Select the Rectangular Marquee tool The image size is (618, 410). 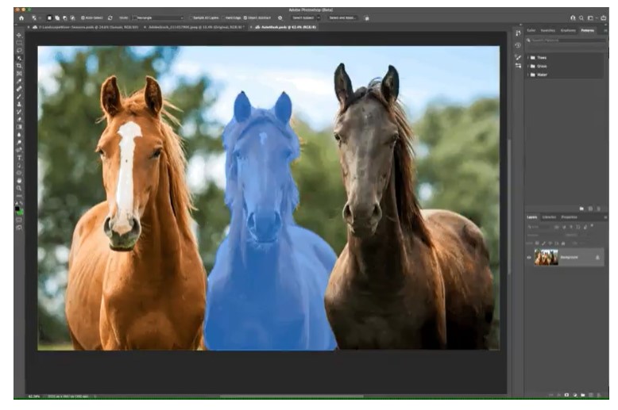[19, 43]
